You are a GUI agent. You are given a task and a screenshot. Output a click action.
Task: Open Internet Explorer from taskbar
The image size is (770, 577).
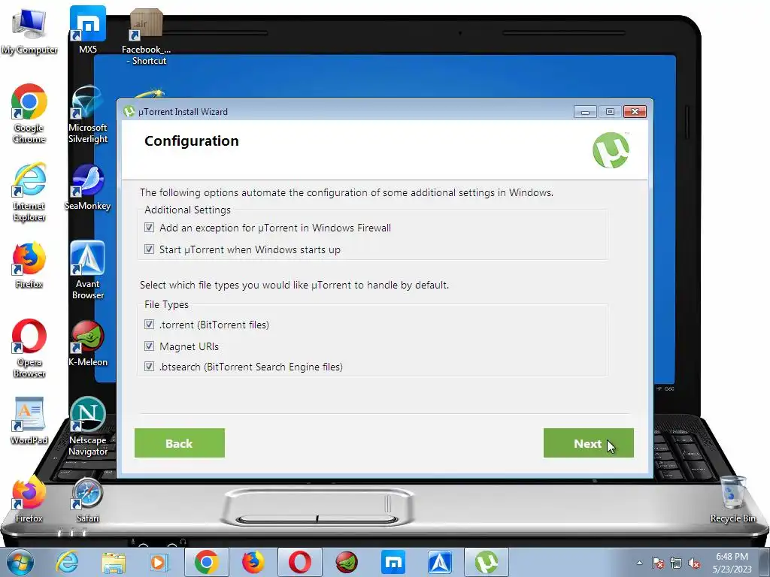coord(67,562)
